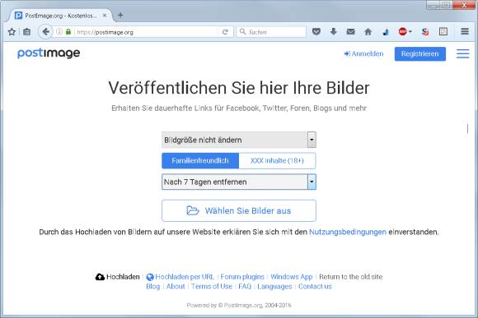Open the Adblock icon dropdown arrow

[x=410, y=31]
